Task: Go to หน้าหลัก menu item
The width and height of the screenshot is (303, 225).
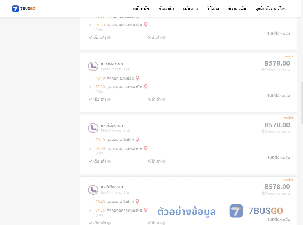Action: [x=141, y=8]
